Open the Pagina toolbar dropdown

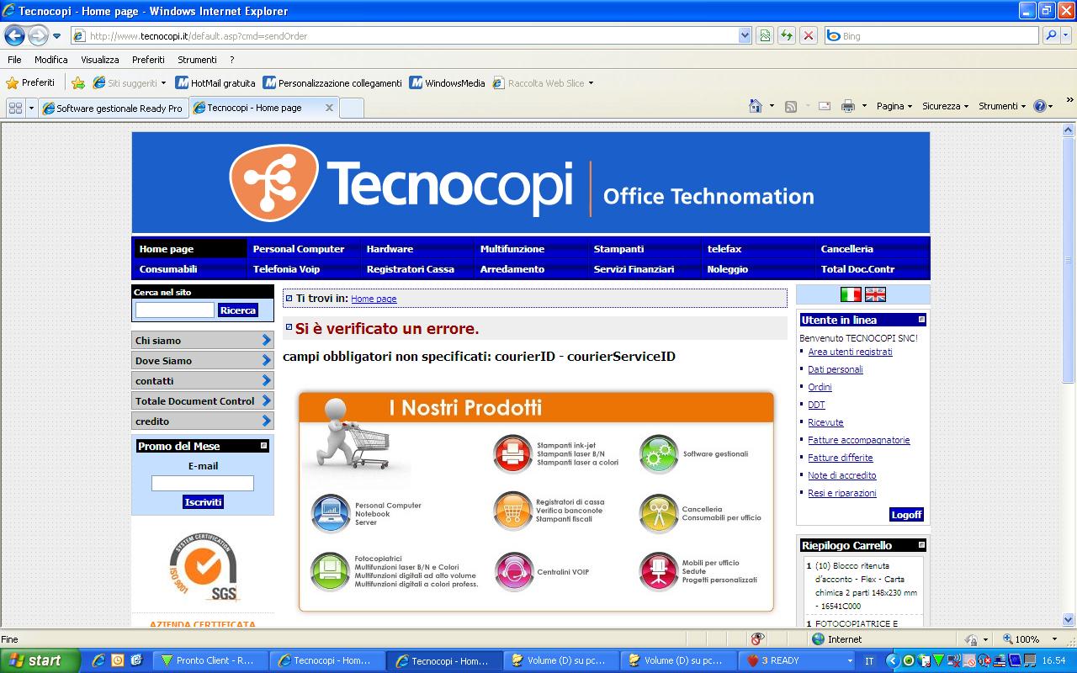894,106
